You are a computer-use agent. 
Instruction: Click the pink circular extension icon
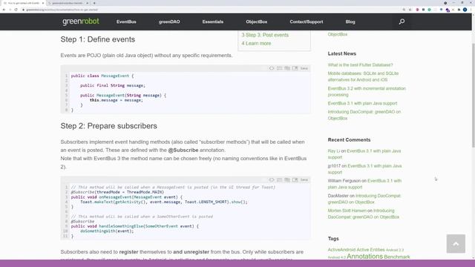(x=417, y=10)
